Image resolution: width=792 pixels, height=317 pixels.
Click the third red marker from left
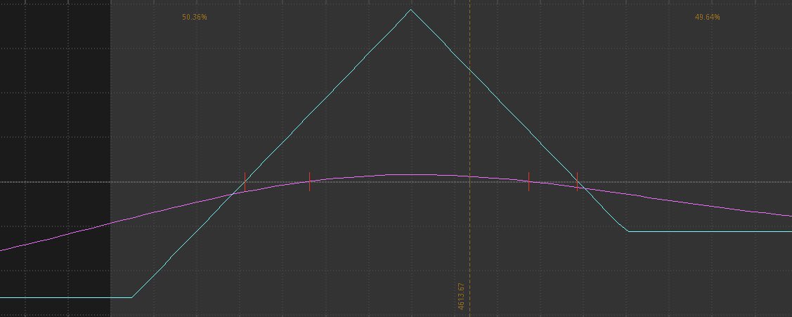[x=529, y=181]
